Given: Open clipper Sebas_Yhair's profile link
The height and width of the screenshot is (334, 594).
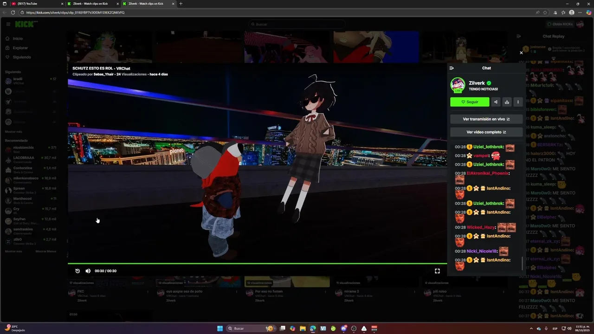Looking at the screenshot, I should 104,74.
